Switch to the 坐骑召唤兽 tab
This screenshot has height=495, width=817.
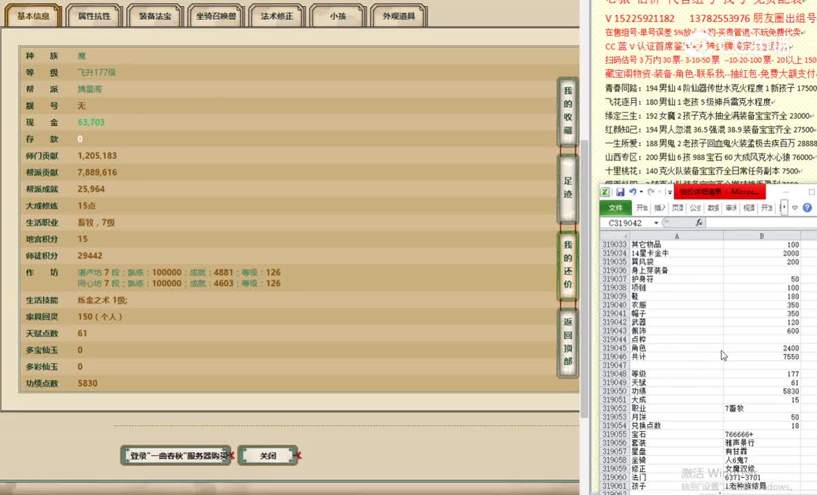[x=216, y=14]
